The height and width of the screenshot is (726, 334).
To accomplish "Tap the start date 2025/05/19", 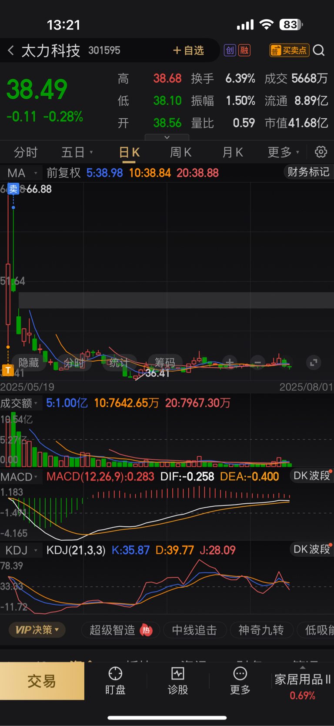I will pyautogui.click(x=27, y=387).
